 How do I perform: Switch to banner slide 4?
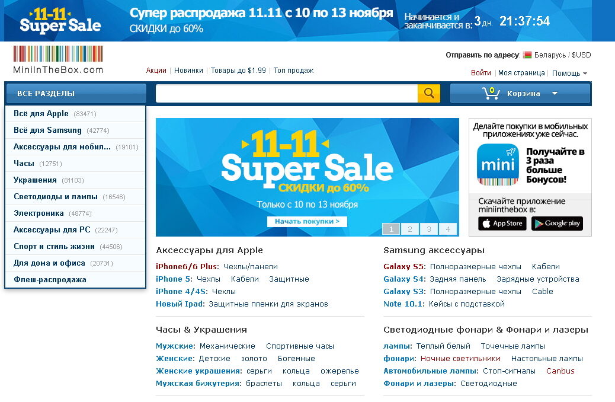click(448, 229)
